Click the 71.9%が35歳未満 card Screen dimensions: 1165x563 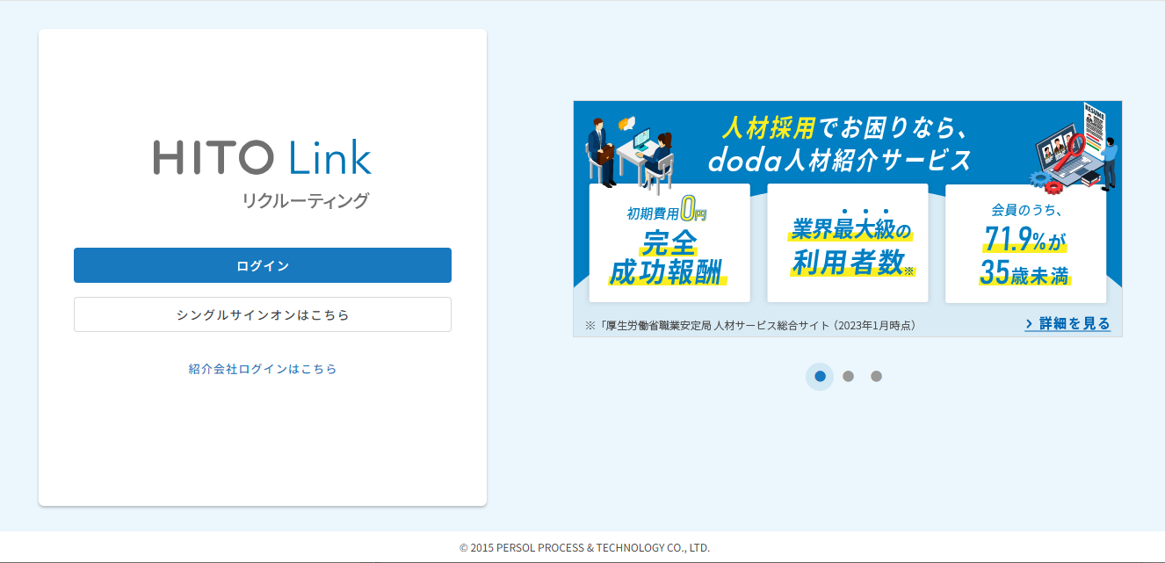tap(1024, 243)
